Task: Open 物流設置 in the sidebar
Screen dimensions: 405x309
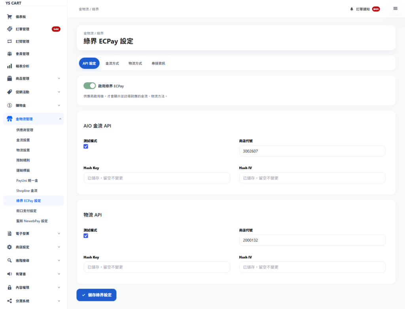Action: 23,150
